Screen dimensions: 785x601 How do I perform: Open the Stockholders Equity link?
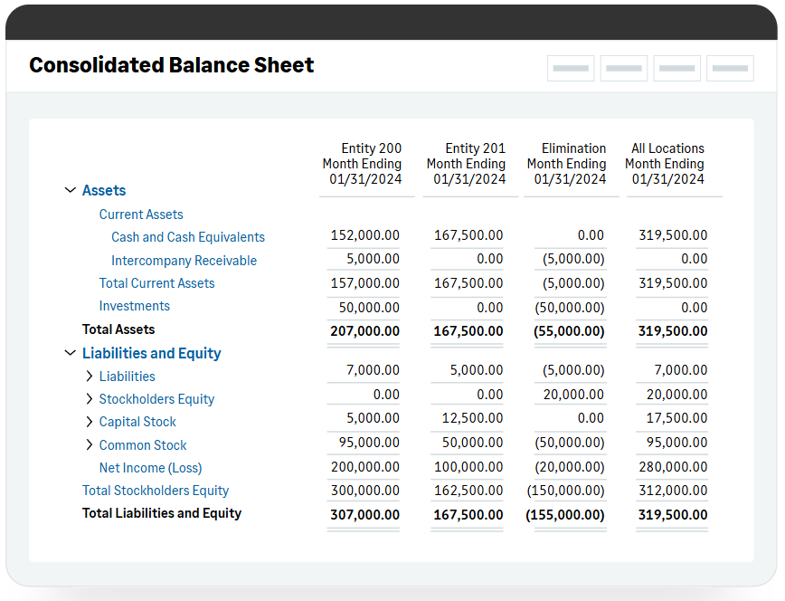pyautogui.click(x=156, y=399)
